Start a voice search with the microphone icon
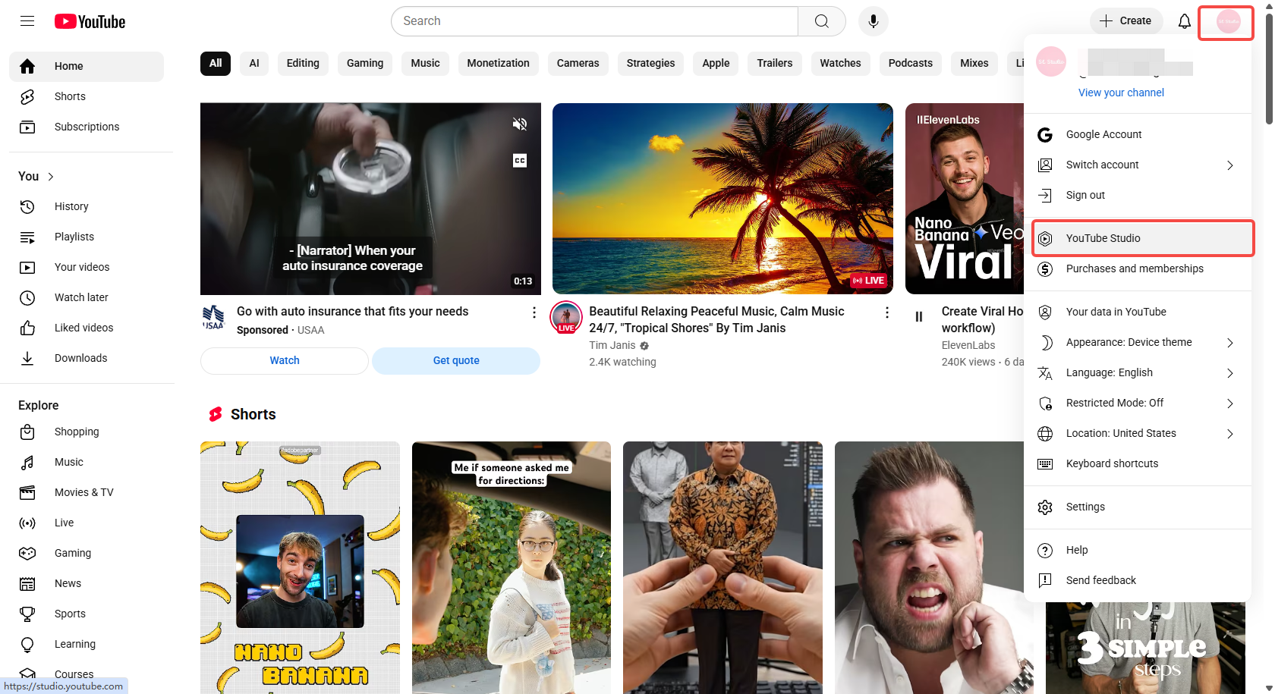The image size is (1275, 694). click(873, 20)
